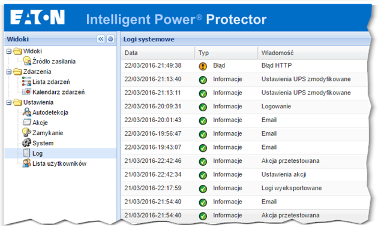Click the Akcje icon in the tree
Image resolution: width=378 pixels, height=231 pixels.
pos(27,122)
